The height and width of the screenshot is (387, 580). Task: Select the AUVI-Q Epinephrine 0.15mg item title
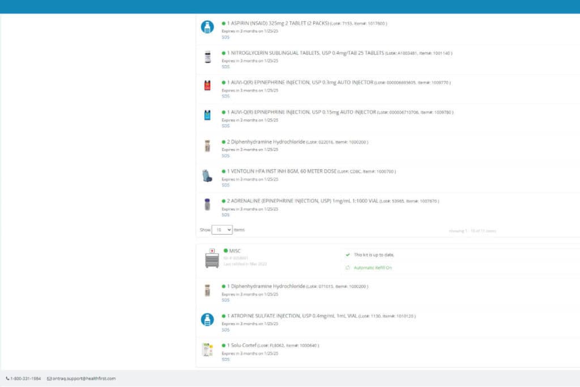(301, 112)
